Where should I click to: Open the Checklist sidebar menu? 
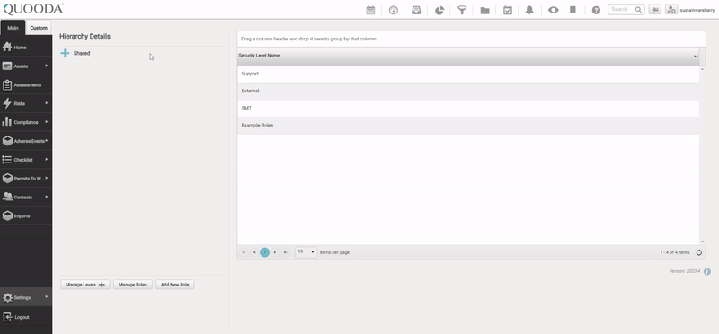point(26,160)
